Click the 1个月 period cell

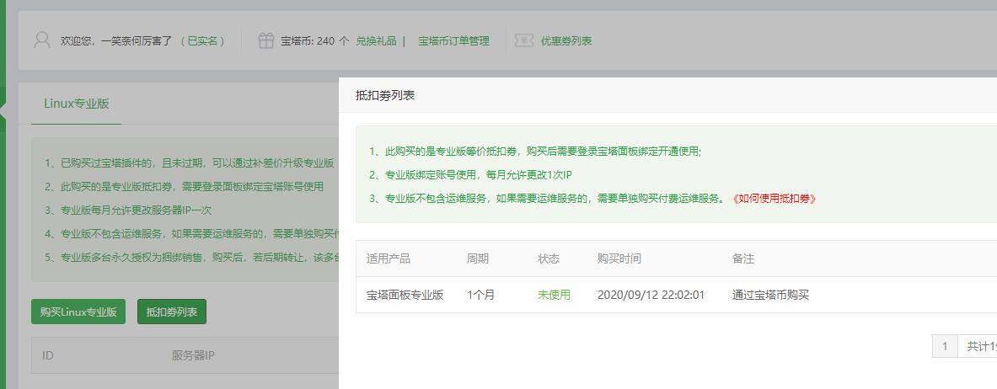tap(480, 295)
